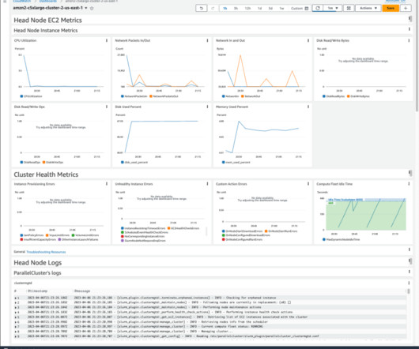Add a new widget with plus button

click(406, 8)
